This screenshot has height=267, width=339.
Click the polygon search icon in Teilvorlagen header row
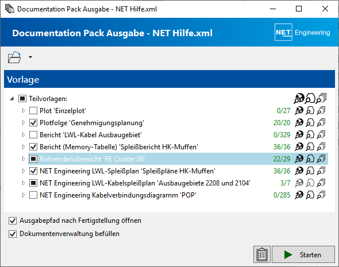[310, 99]
